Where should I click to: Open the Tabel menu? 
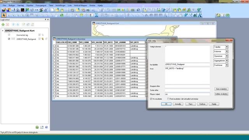pyautogui.click(x=51, y=5)
